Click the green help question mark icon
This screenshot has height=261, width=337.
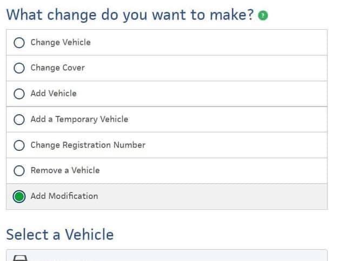coord(263,16)
